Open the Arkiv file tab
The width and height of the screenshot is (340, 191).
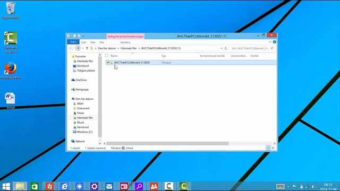pos(73,42)
